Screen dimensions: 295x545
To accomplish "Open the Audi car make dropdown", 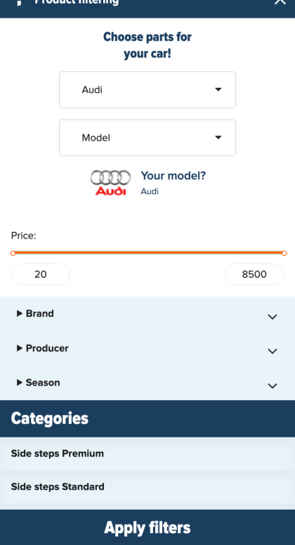I will click(x=147, y=90).
